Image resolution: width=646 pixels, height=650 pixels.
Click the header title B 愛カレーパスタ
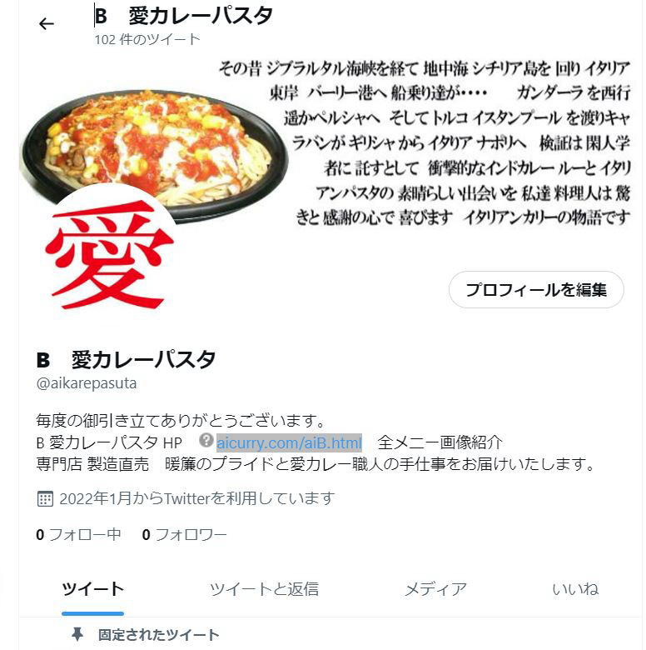(183, 16)
